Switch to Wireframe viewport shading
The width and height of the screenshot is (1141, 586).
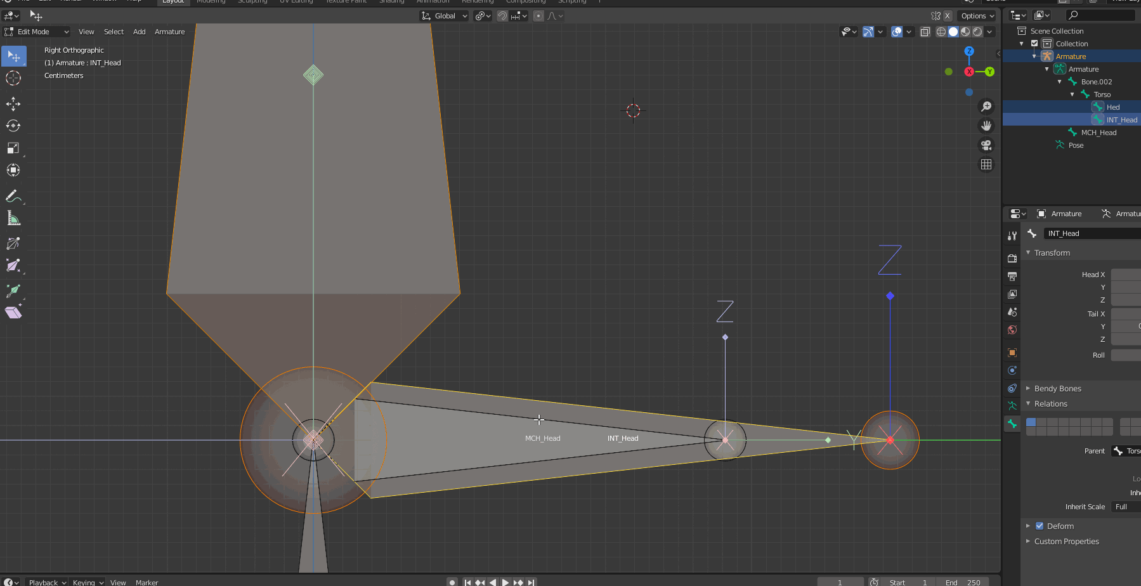(941, 32)
